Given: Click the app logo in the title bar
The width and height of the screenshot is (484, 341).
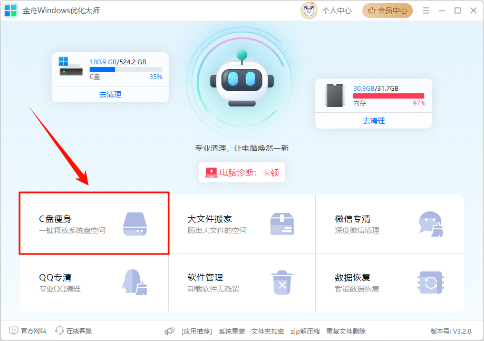Looking at the screenshot, I should tap(11, 11).
